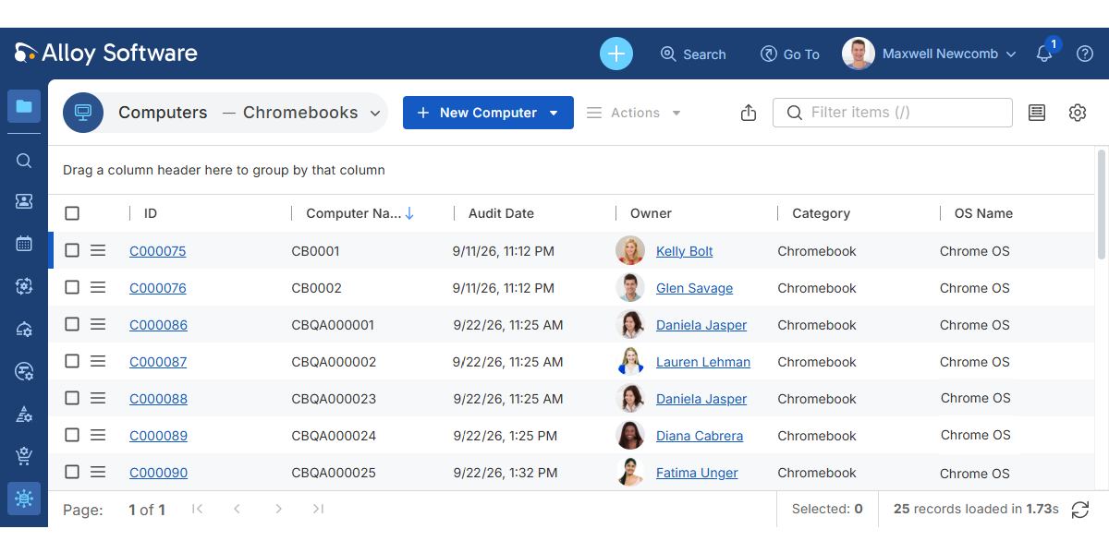The height and width of the screenshot is (553, 1109).
Task: Select all rows with header checkbox
Action: click(72, 213)
